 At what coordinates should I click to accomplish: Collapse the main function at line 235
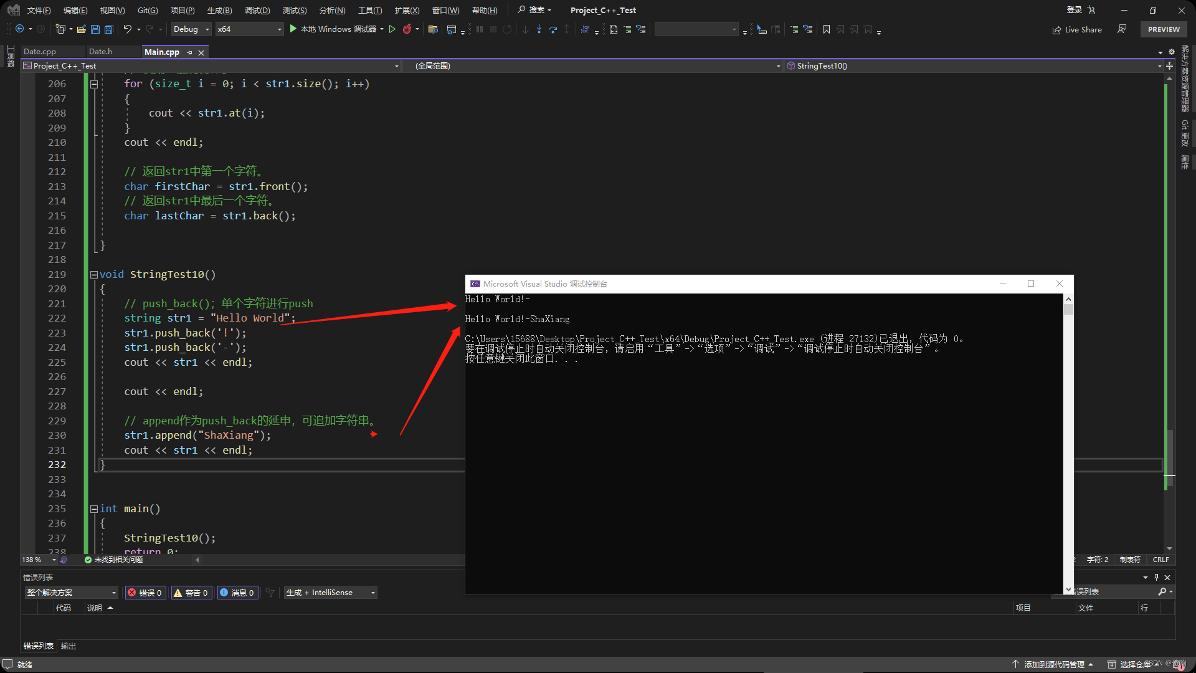94,509
